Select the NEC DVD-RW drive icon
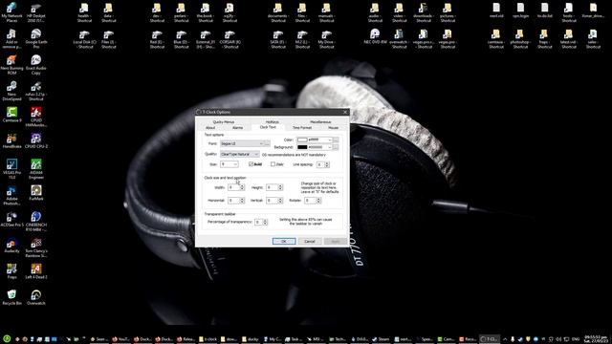 375,36
